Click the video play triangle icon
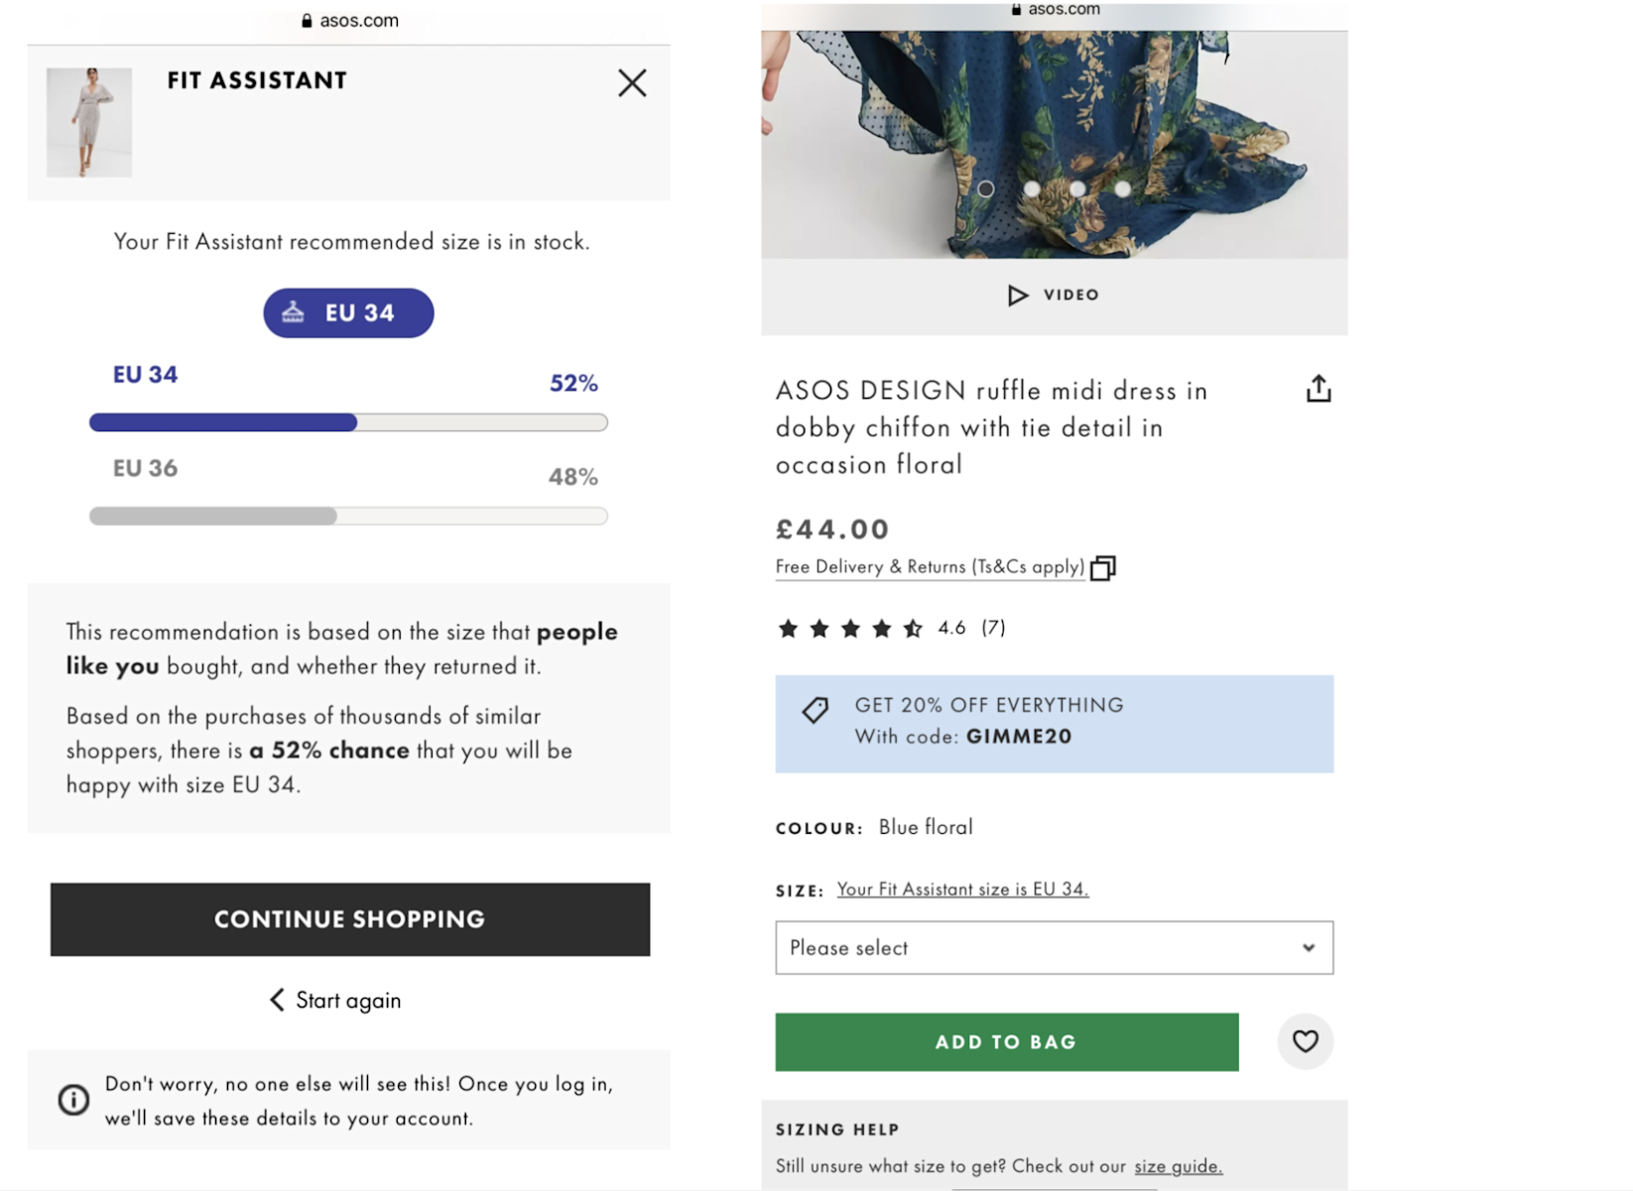The height and width of the screenshot is (1191, 1633). coord(1017,296)
